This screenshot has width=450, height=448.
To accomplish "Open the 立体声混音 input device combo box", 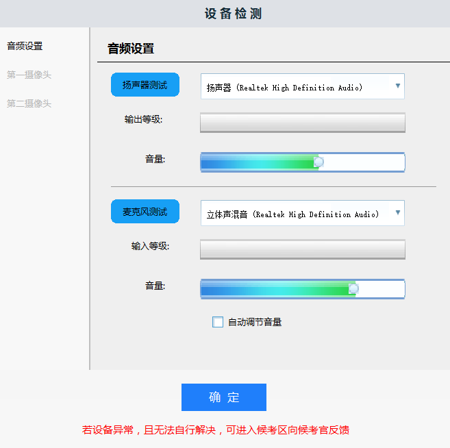I will pos(295,214).
